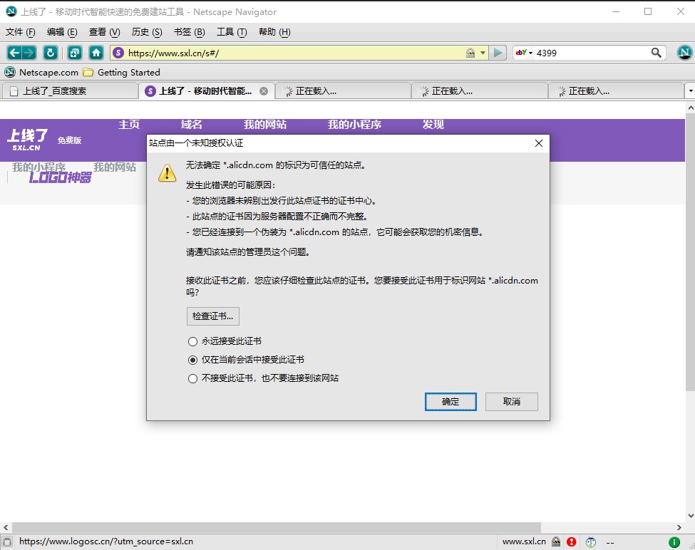
Task: Open the 书签 (B) menu
Action: [x=190, y=32]
